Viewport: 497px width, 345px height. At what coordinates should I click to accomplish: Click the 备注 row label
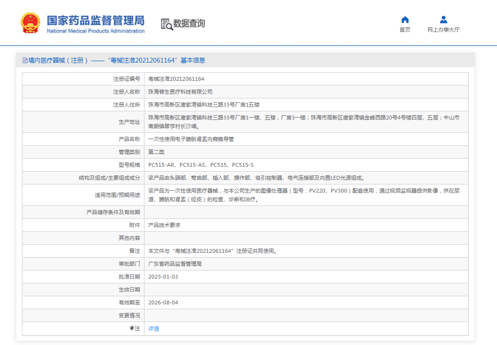click(x=135, y=251)
